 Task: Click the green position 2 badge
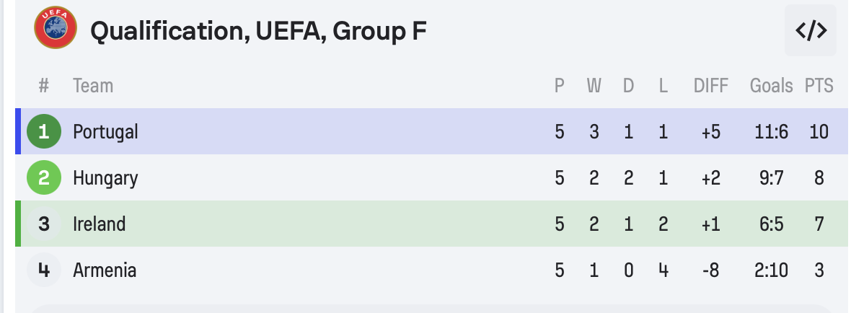click(44, 177)
